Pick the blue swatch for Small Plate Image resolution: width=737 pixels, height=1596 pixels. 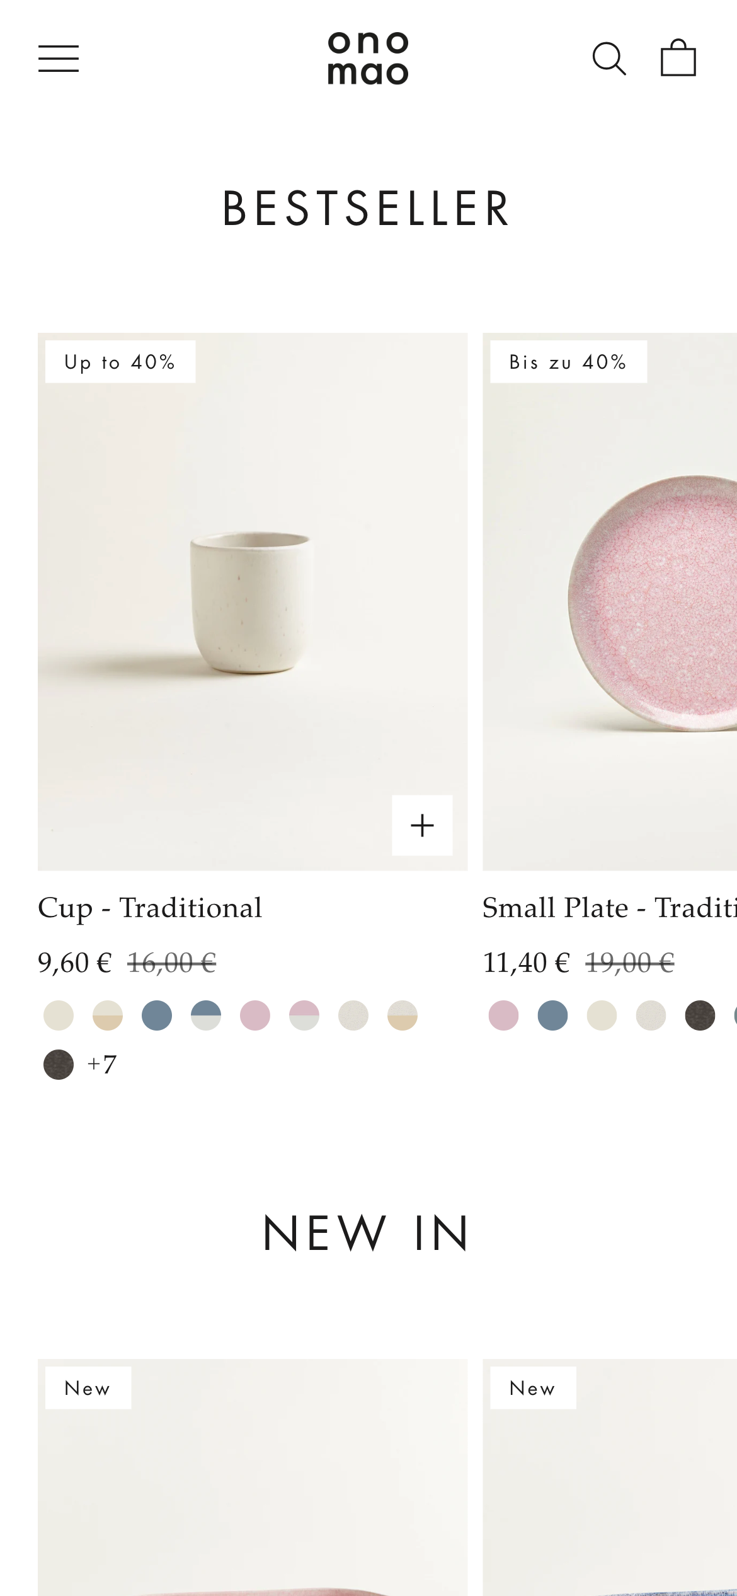[553, 1015]
